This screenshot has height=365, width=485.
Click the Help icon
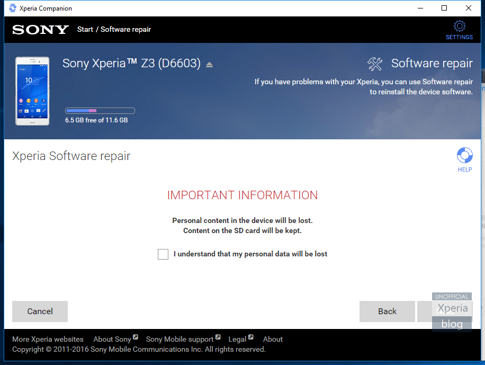[x=464, y=156]
